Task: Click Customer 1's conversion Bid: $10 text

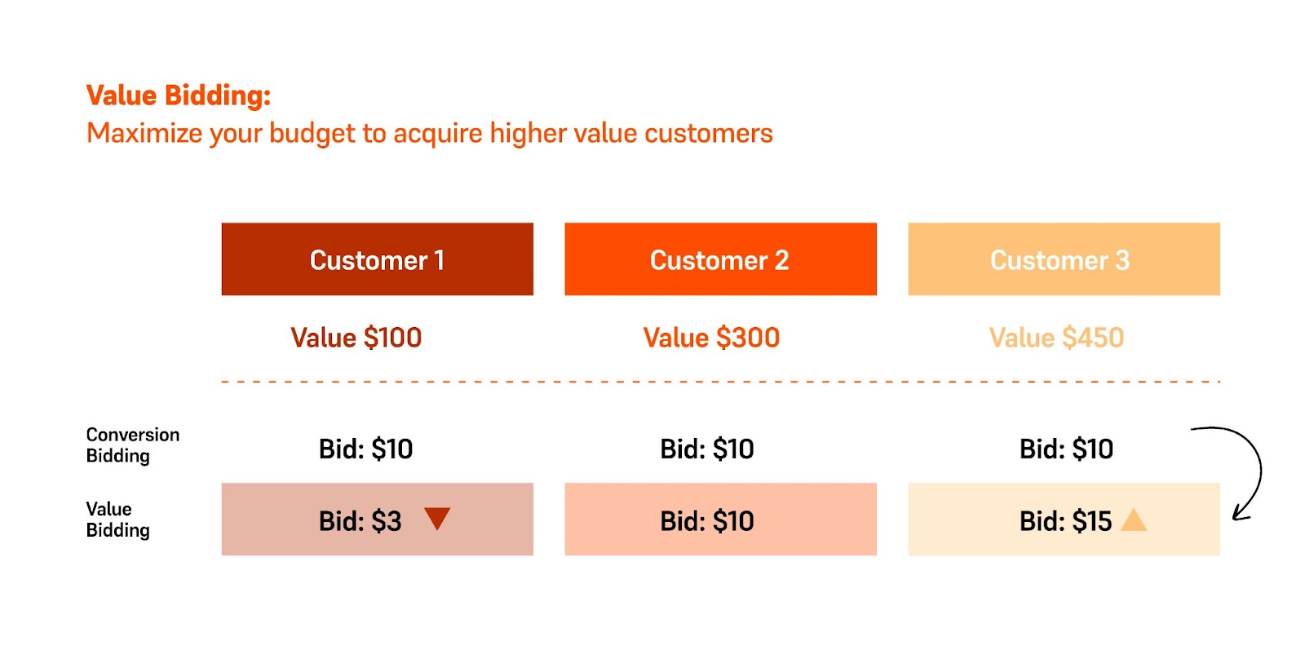Action: coord(365,449)
